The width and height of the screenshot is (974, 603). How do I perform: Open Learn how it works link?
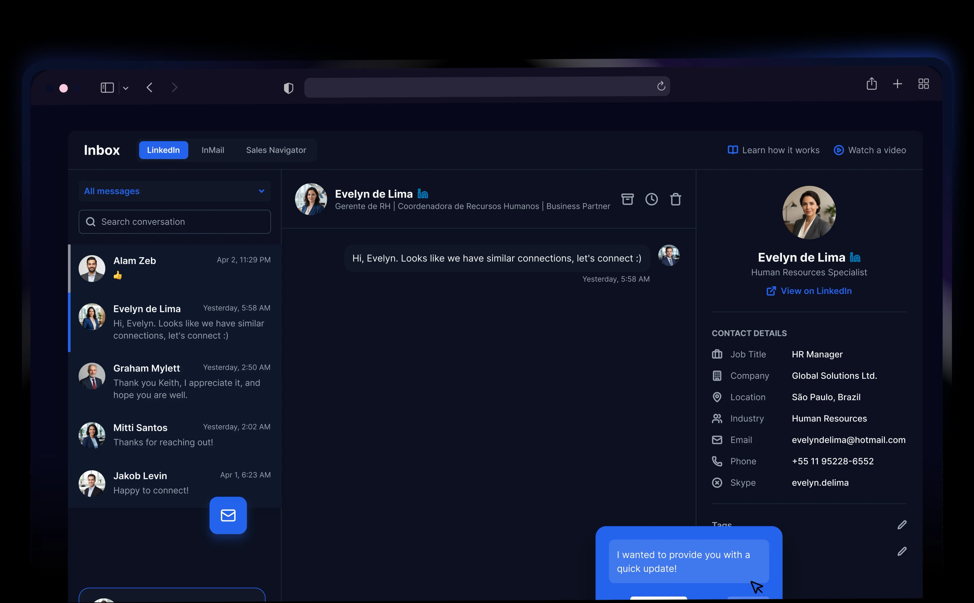(x=774, y=150)
